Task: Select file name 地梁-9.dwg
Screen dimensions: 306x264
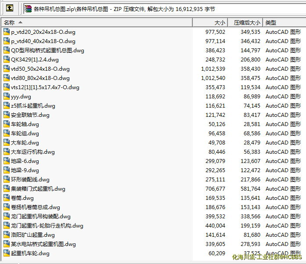Action: point(25,170)
